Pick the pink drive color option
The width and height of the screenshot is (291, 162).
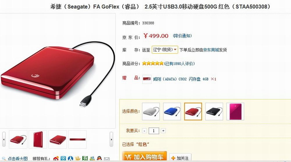pyautogui.click(x=235, y=111)
